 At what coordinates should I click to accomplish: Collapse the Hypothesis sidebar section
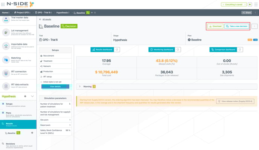pos(32,96)
